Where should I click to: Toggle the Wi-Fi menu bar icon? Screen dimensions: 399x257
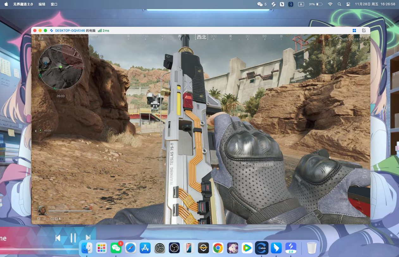coord(330,4)
